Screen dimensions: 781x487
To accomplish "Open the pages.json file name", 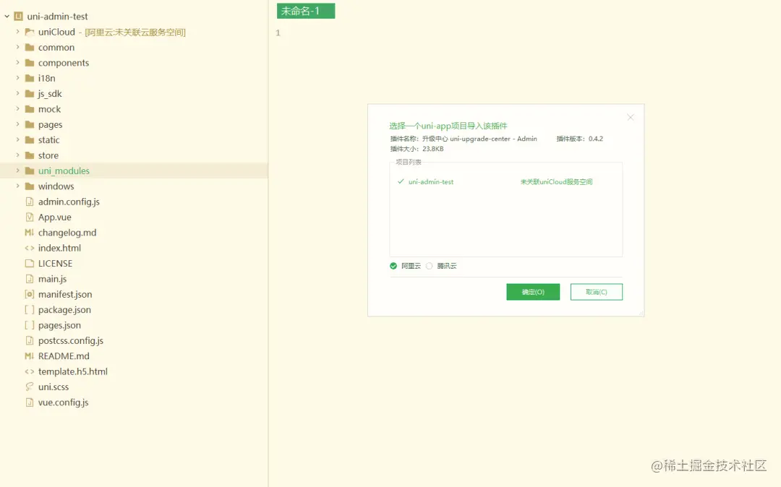I will point(59,325).
